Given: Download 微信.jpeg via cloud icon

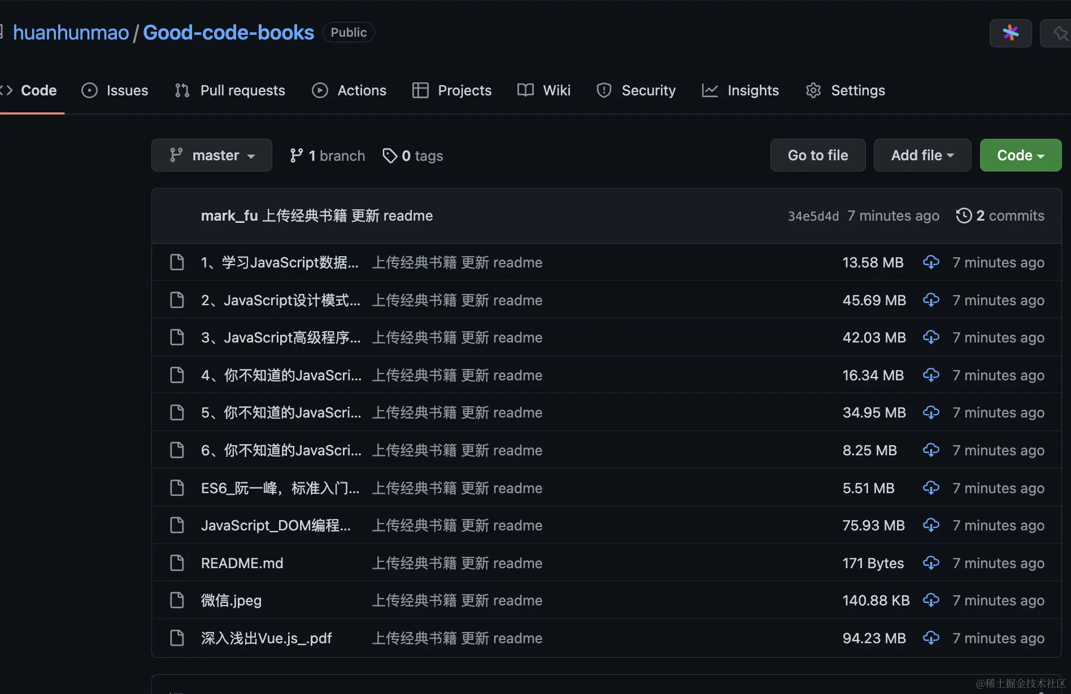Looking at the screenshot, I should [x=931, y=600].
